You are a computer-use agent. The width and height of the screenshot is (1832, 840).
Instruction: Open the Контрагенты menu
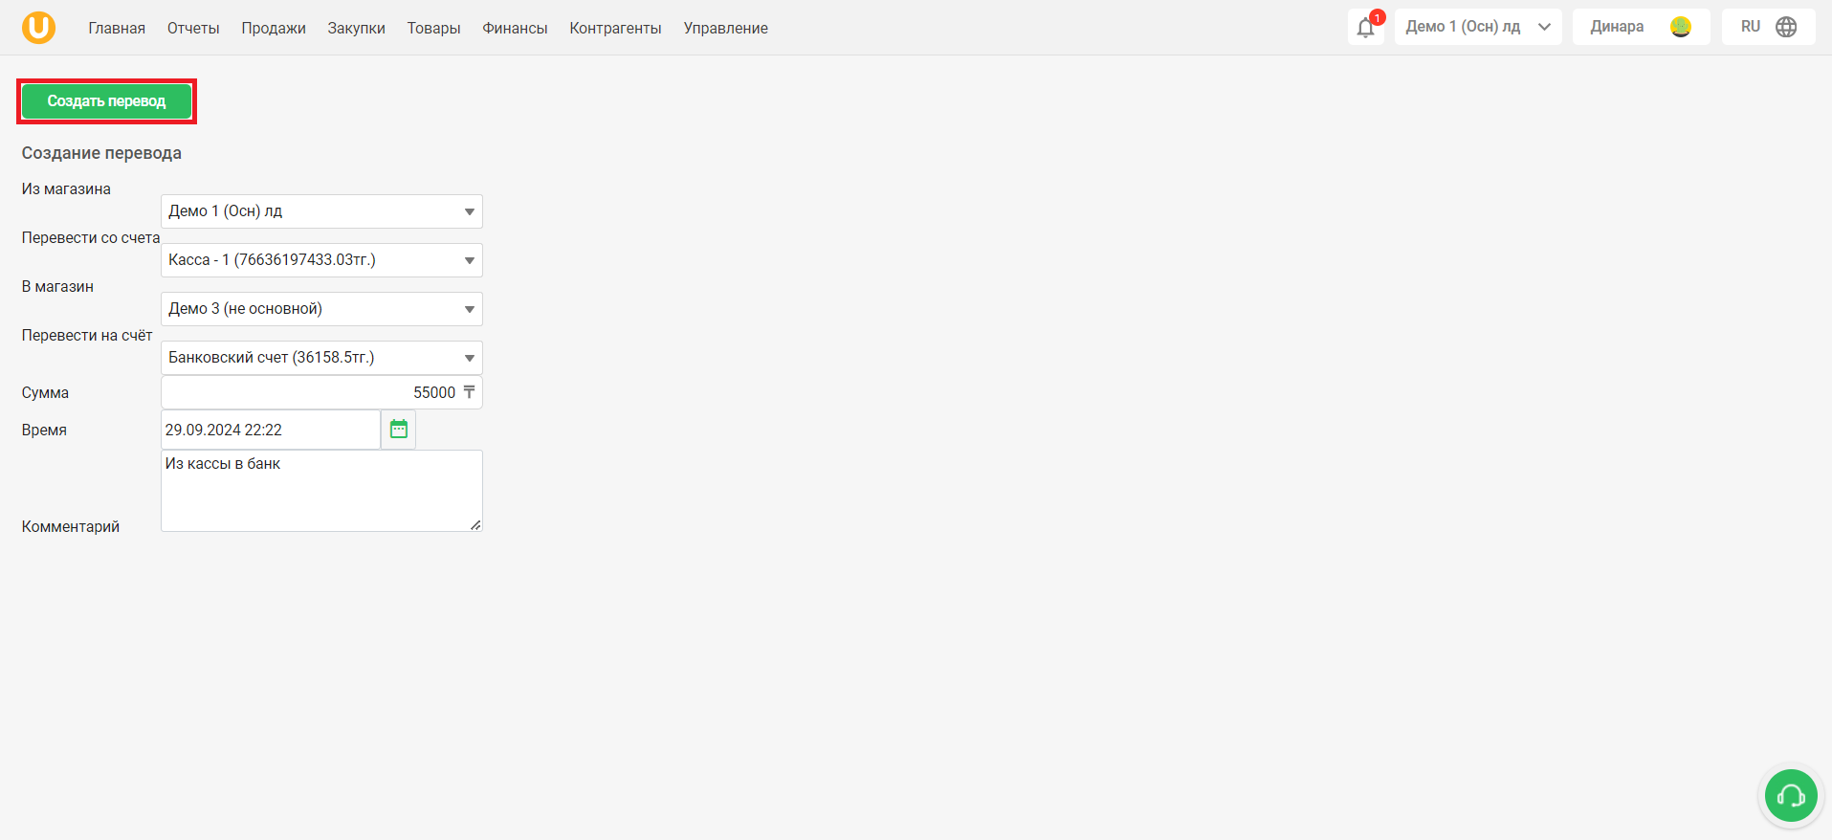(615, 28)
